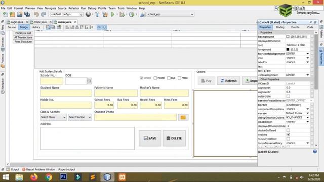Activate Connection Mode in designer toolbar

pos(53,27)
